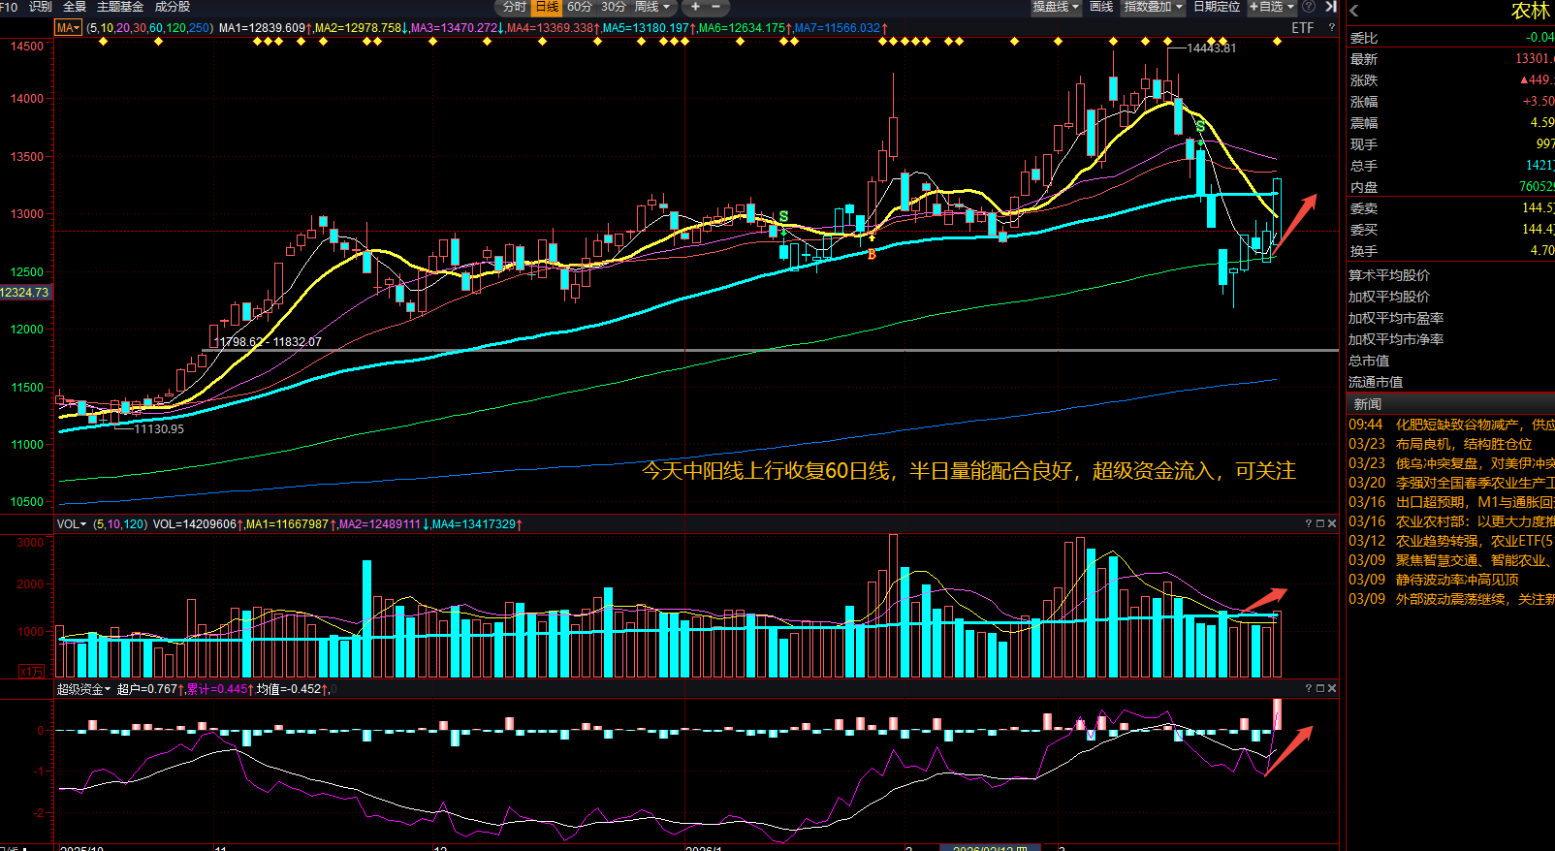This screenshot has width=1555, height=851.
Task: Open the 成分股 tab
Action: tap(173, 7)
